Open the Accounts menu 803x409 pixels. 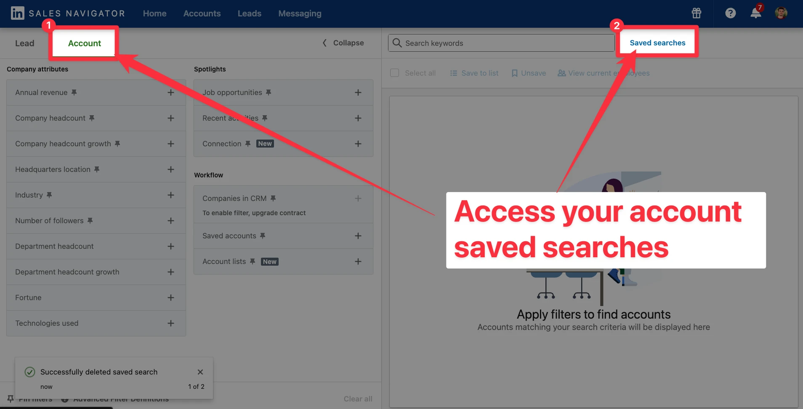[202, 13]
